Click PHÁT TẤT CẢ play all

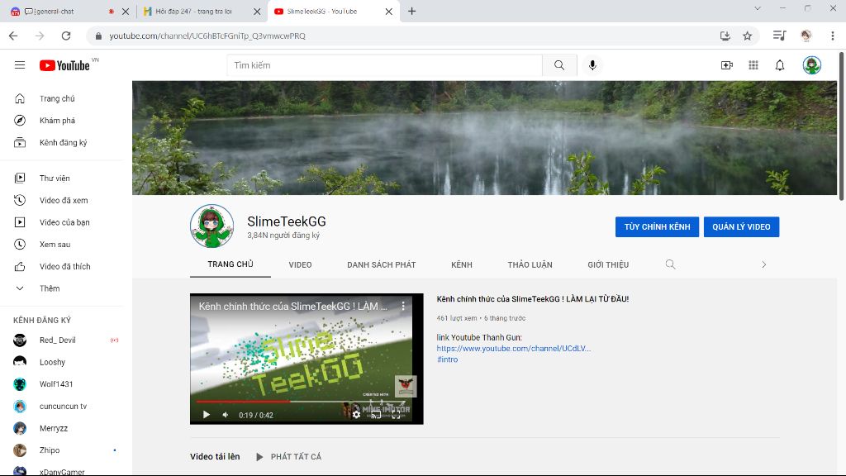289,456
